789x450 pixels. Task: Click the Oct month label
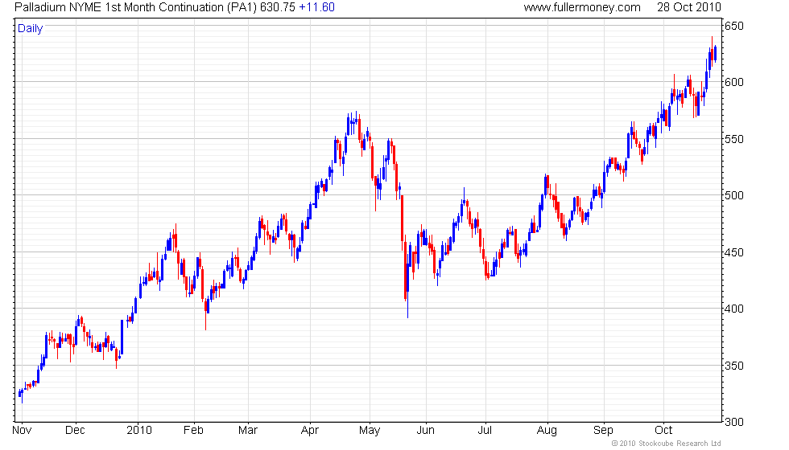[x=663, y=431]
